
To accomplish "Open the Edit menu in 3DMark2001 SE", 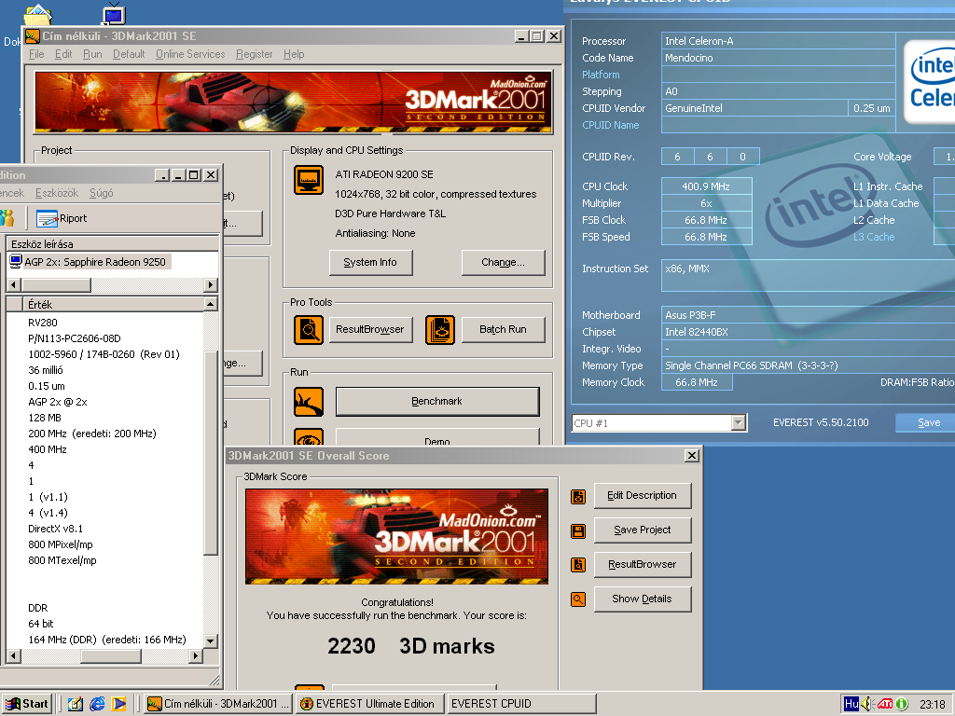I will tap(63, 54).
